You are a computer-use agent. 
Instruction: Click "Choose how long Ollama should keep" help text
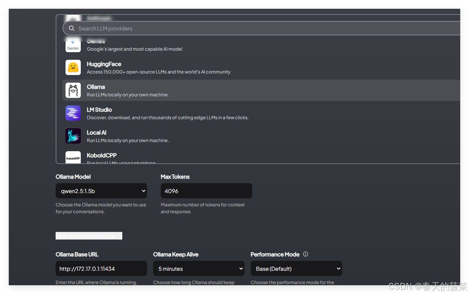[x=194, y=283]
